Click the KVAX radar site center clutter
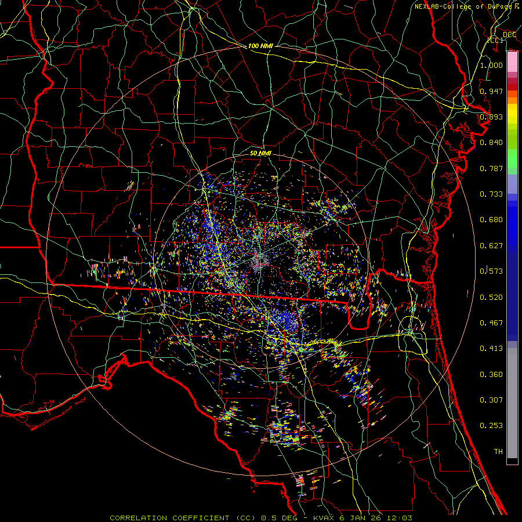This screenshot has height=522, width=522. (260, 260)
